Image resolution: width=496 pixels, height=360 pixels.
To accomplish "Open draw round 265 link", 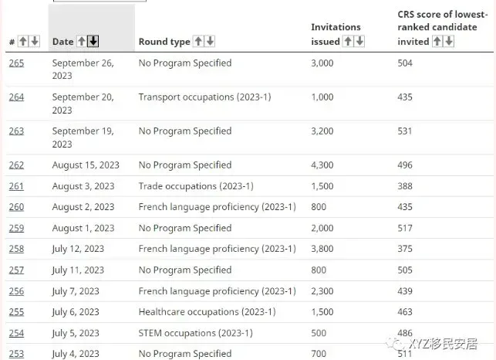I will point(16,63).
